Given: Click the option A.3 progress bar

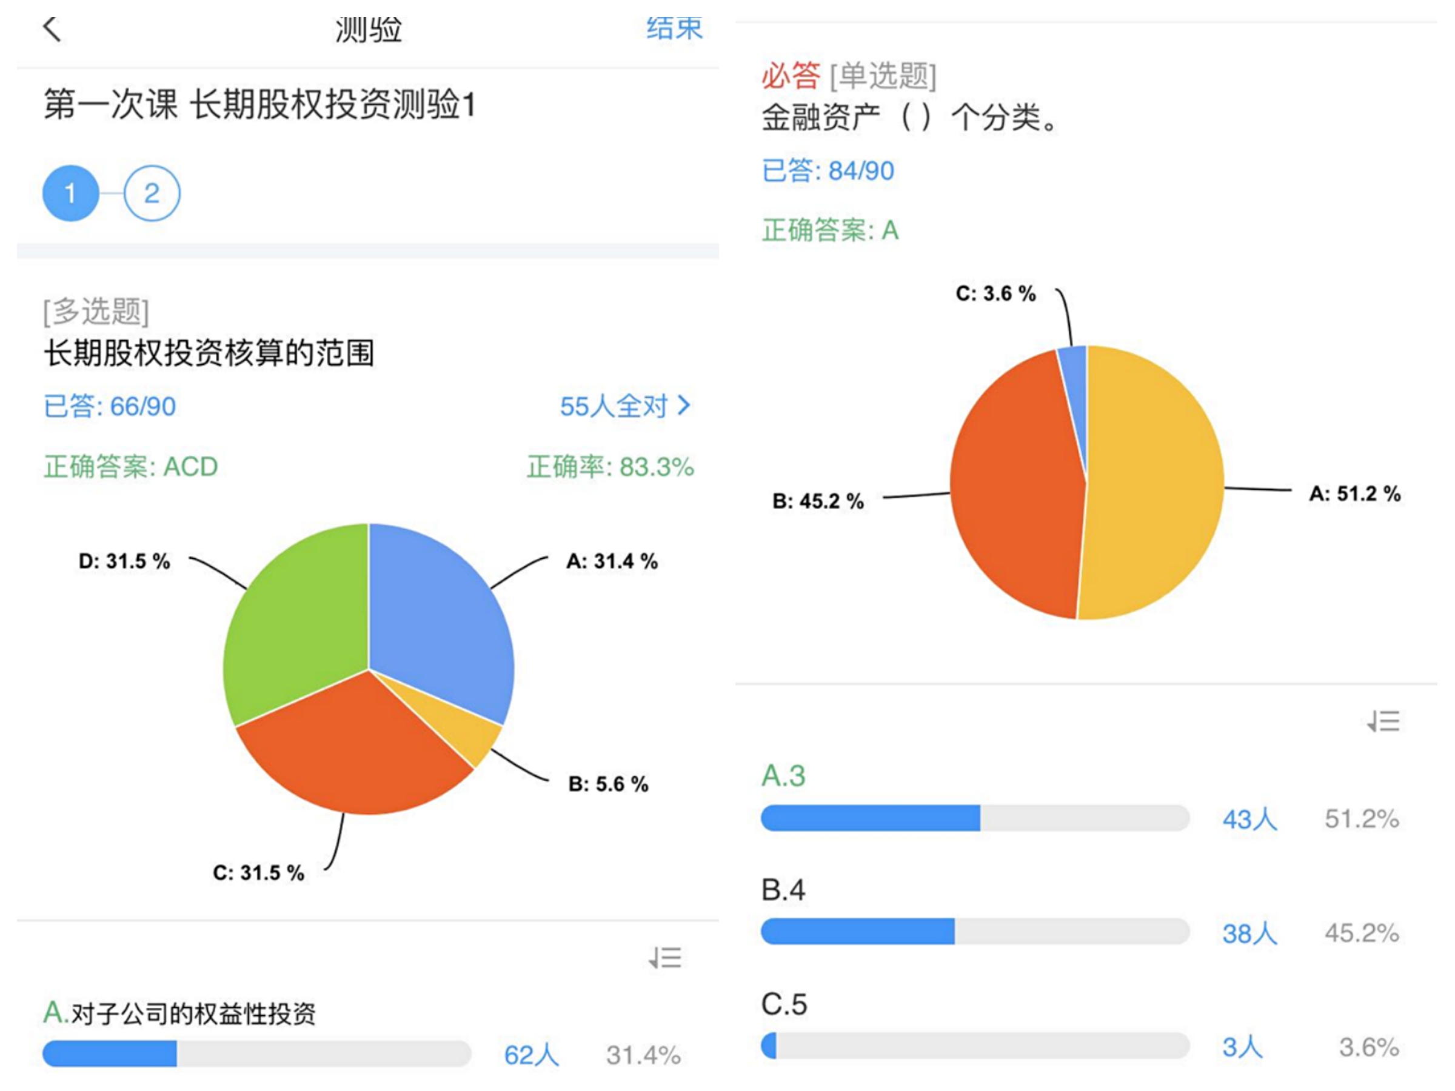Looking at the screenshot, I should point(975,818).
